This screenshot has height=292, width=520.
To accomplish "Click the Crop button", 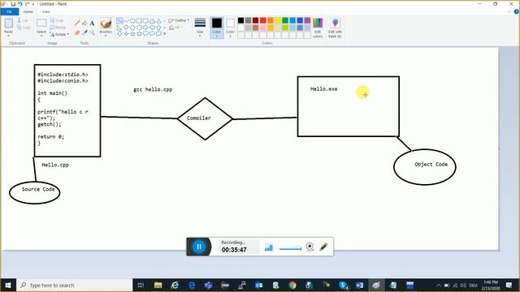I will point(57,20).
